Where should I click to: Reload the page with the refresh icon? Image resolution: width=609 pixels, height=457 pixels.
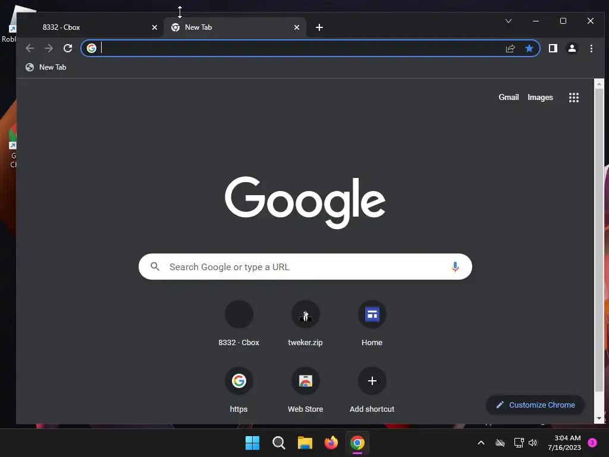pyautogui.click(x=68, y=48)
